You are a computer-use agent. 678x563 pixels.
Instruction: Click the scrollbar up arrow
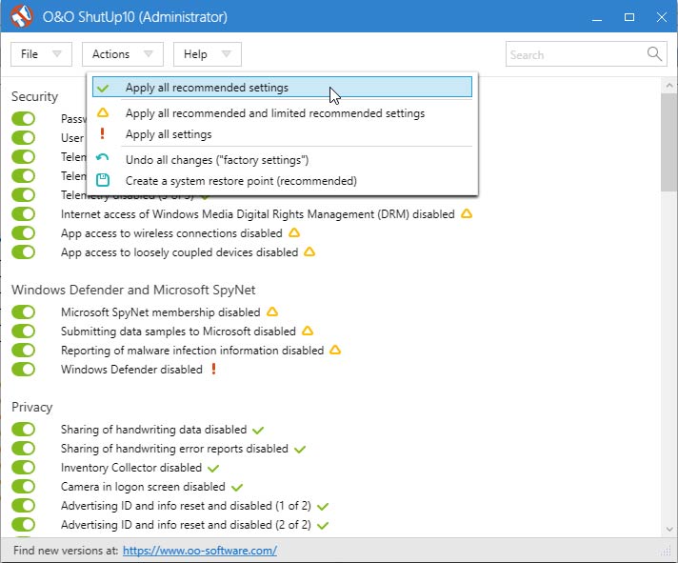click(668, 85)
